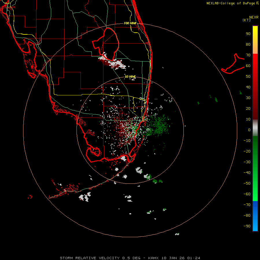Image resolution: width=260 pixels, height=260 pixels.
Task: Click the 01:24 timestamp text
Action: point(194,258)
